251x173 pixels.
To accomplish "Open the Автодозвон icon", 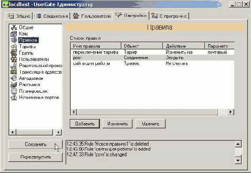I will tap(14, 79).
